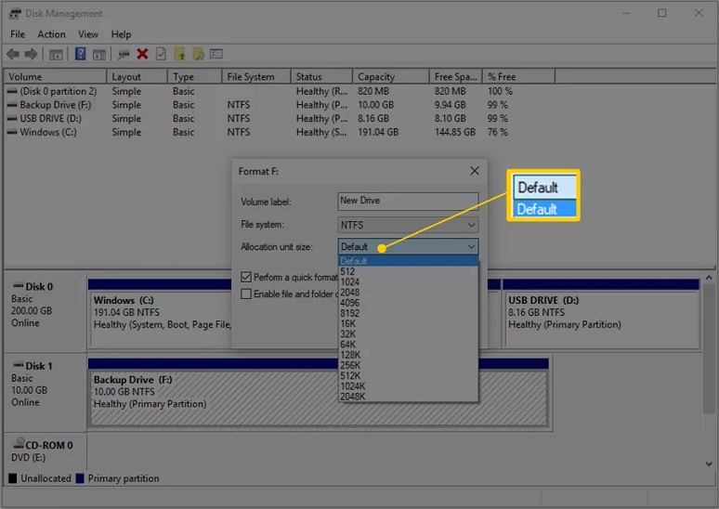Click the blue Primary partition legend swatch
The height and width of the screenshot is (509, 719).
coord(80,478)
